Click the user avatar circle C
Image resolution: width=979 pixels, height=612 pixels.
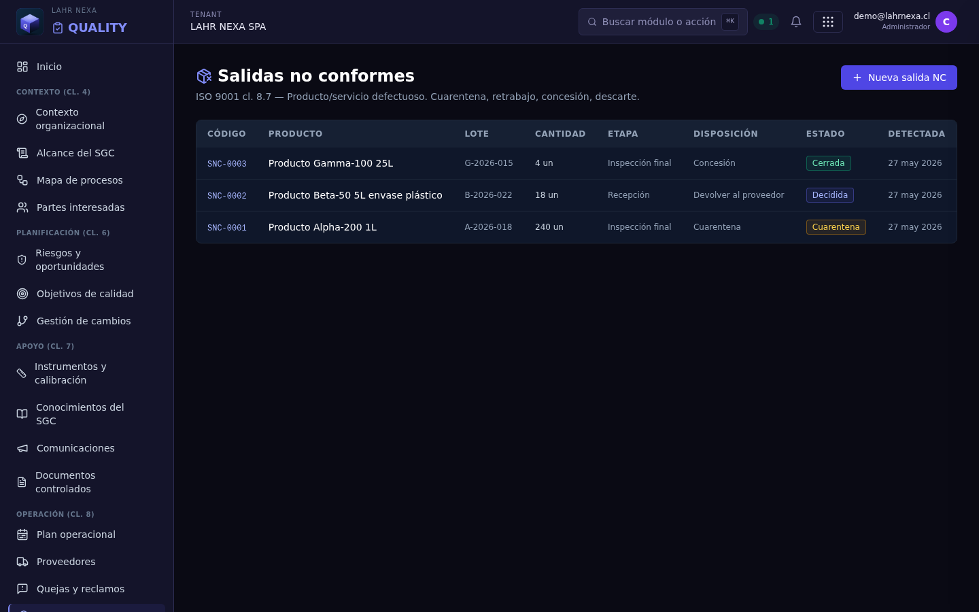(946, 22)
